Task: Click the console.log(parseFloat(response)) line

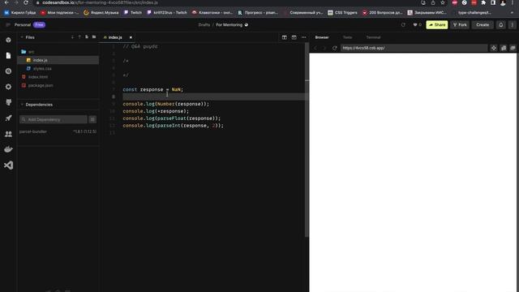Action: click(171, 118)
